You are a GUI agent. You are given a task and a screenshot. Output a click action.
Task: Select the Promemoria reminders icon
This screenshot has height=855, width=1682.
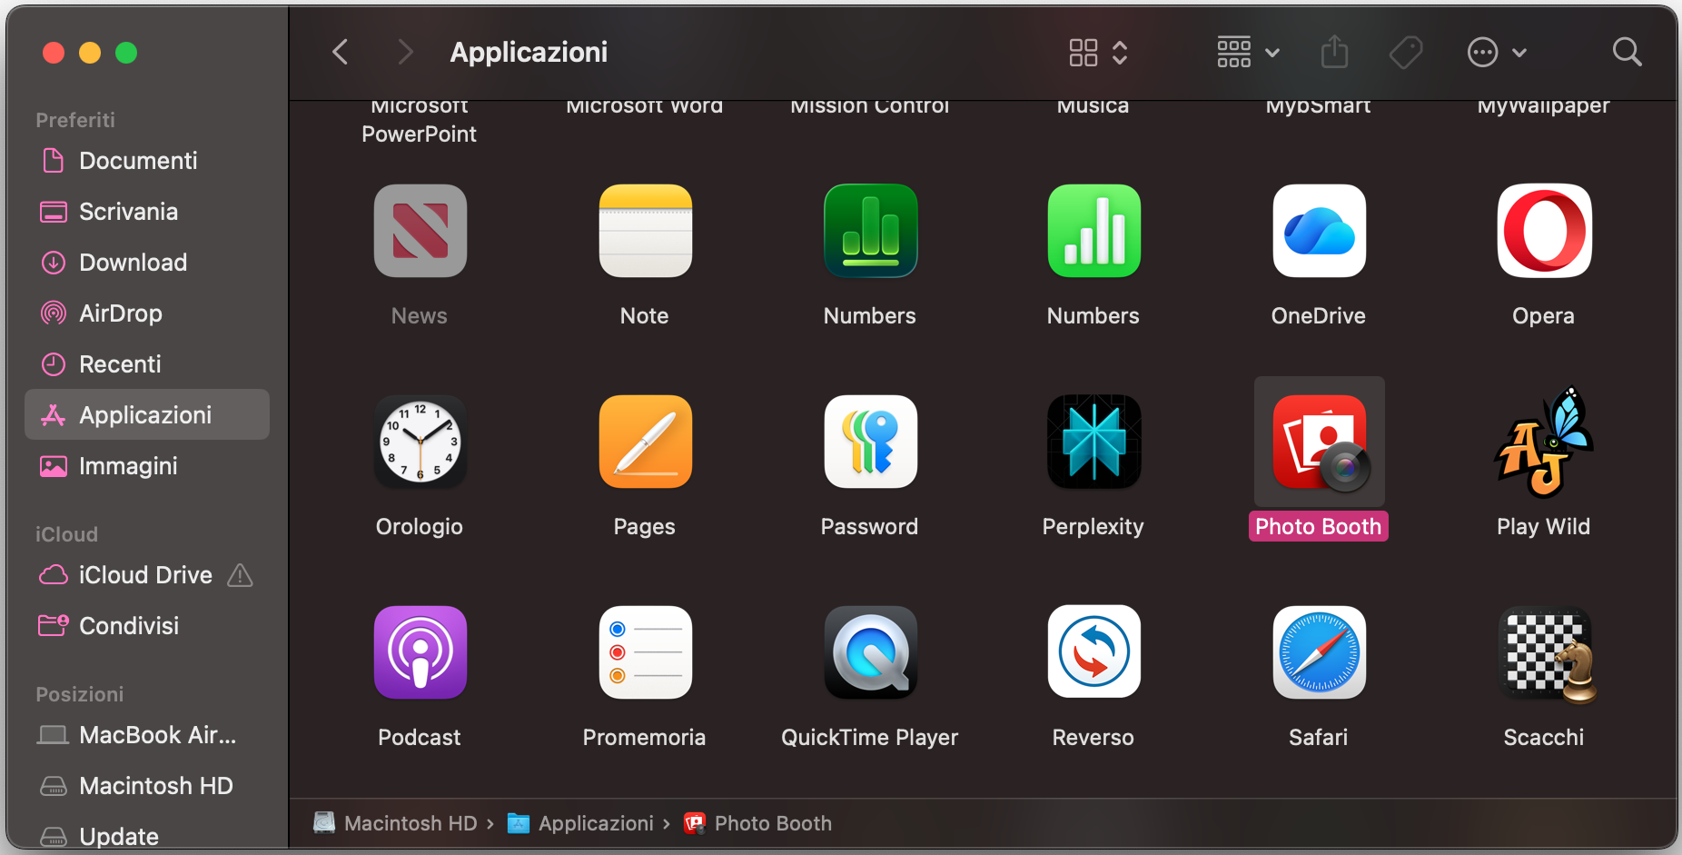click(645, 652)
